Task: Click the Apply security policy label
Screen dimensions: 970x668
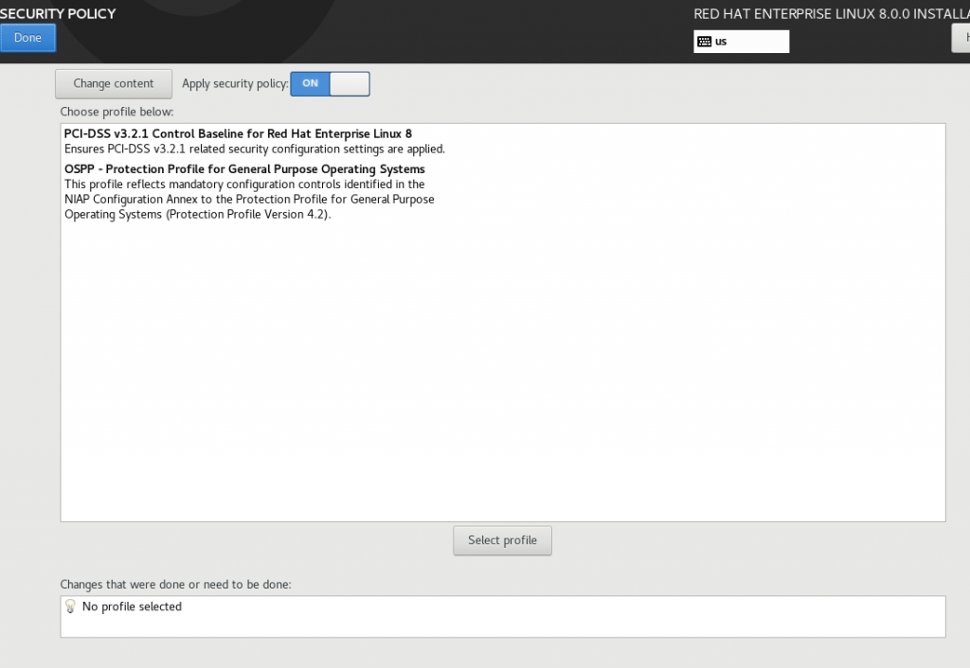Action: 234,83
